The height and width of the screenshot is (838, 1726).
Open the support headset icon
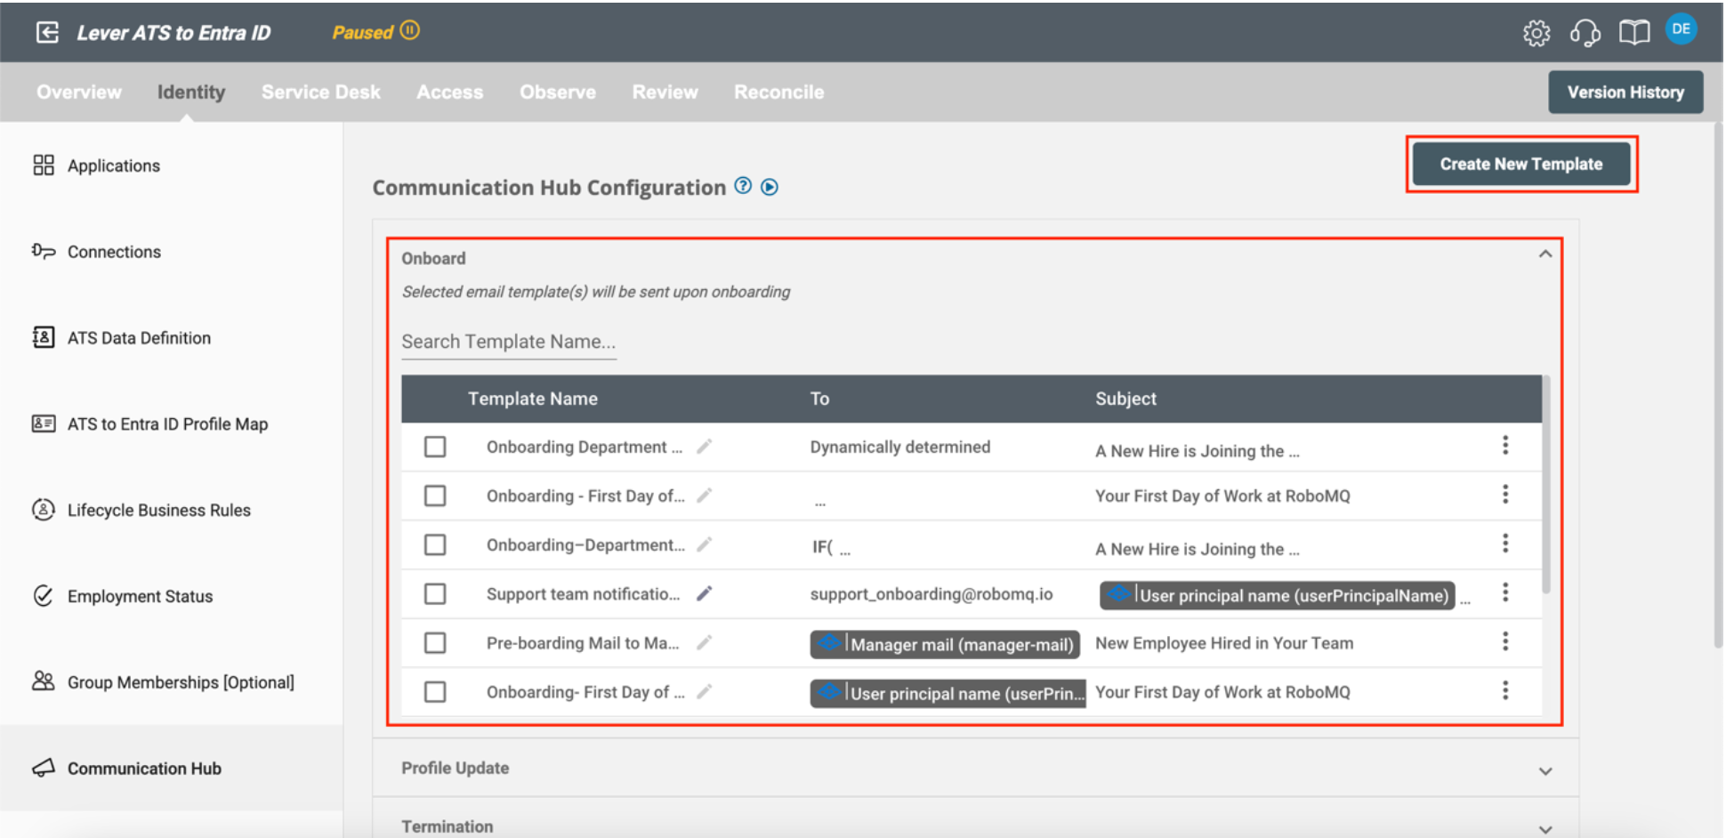click(x=1585, y=33)
